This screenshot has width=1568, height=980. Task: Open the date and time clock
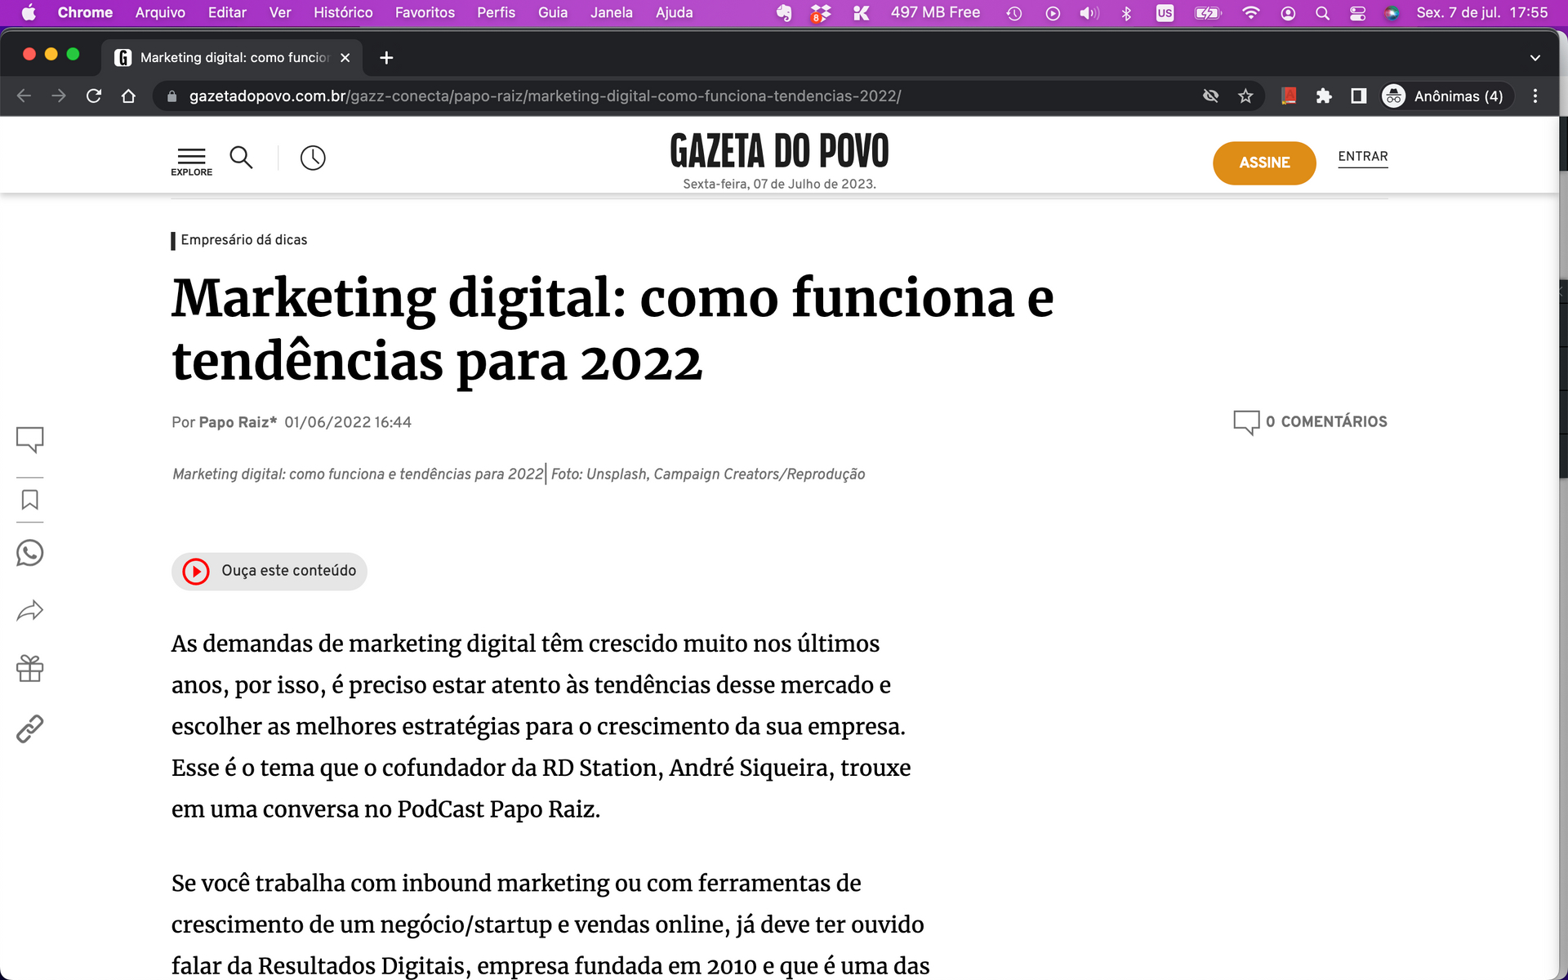pyautogui.click(x=1482, y=12)
